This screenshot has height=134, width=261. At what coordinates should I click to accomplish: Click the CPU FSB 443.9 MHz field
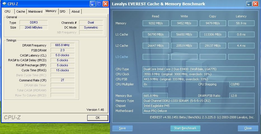[x=199, y=79]
